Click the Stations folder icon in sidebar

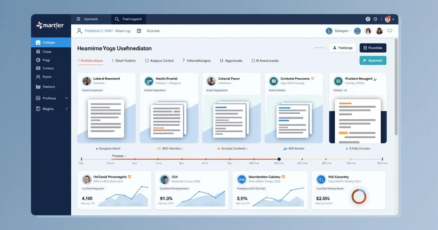tap(38, 86)
